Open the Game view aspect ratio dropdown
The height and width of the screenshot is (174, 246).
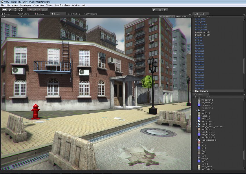point(12,17)
